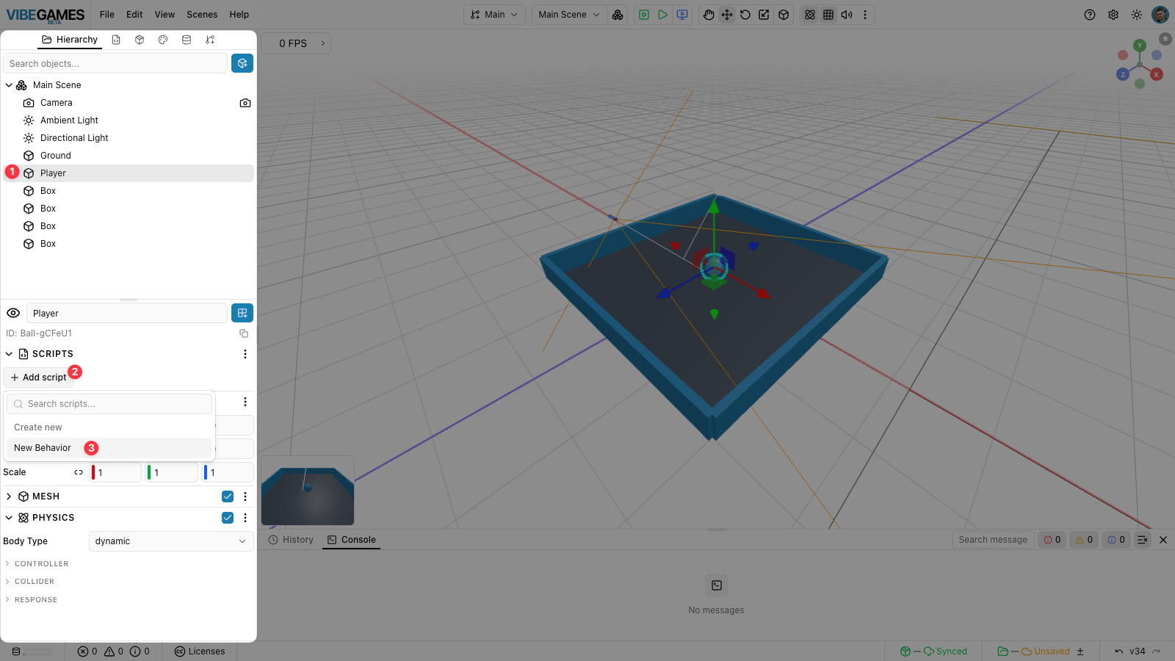
Task: Open SCRIPTS section options menu
Action: click(x=245, y=354)
